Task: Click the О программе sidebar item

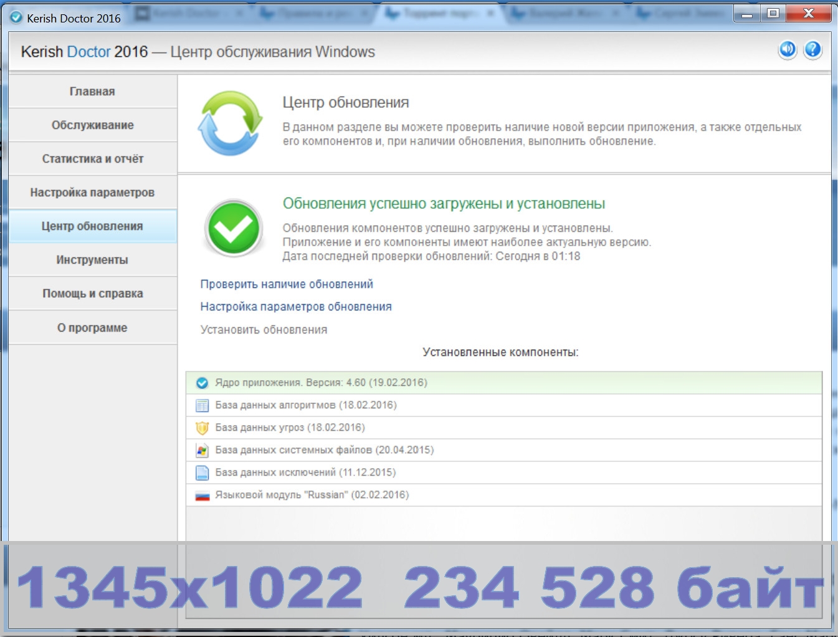Action: (92, 328)
